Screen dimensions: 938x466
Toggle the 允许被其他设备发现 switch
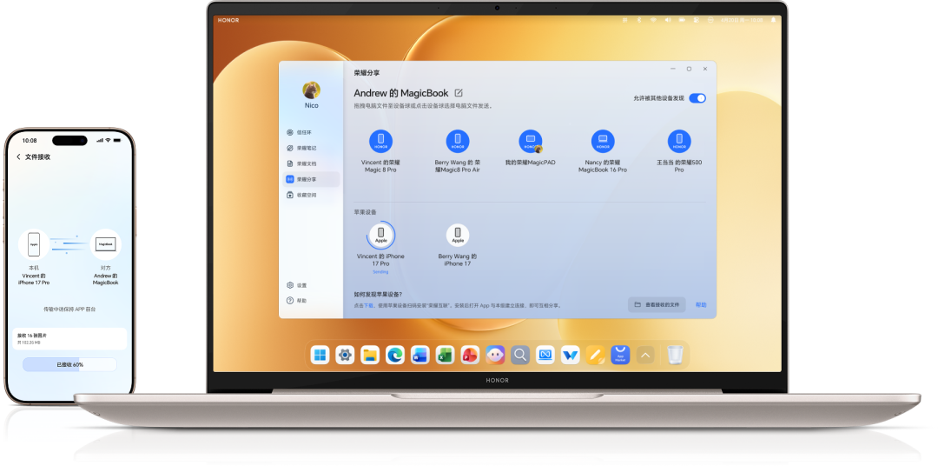point(697,98)
